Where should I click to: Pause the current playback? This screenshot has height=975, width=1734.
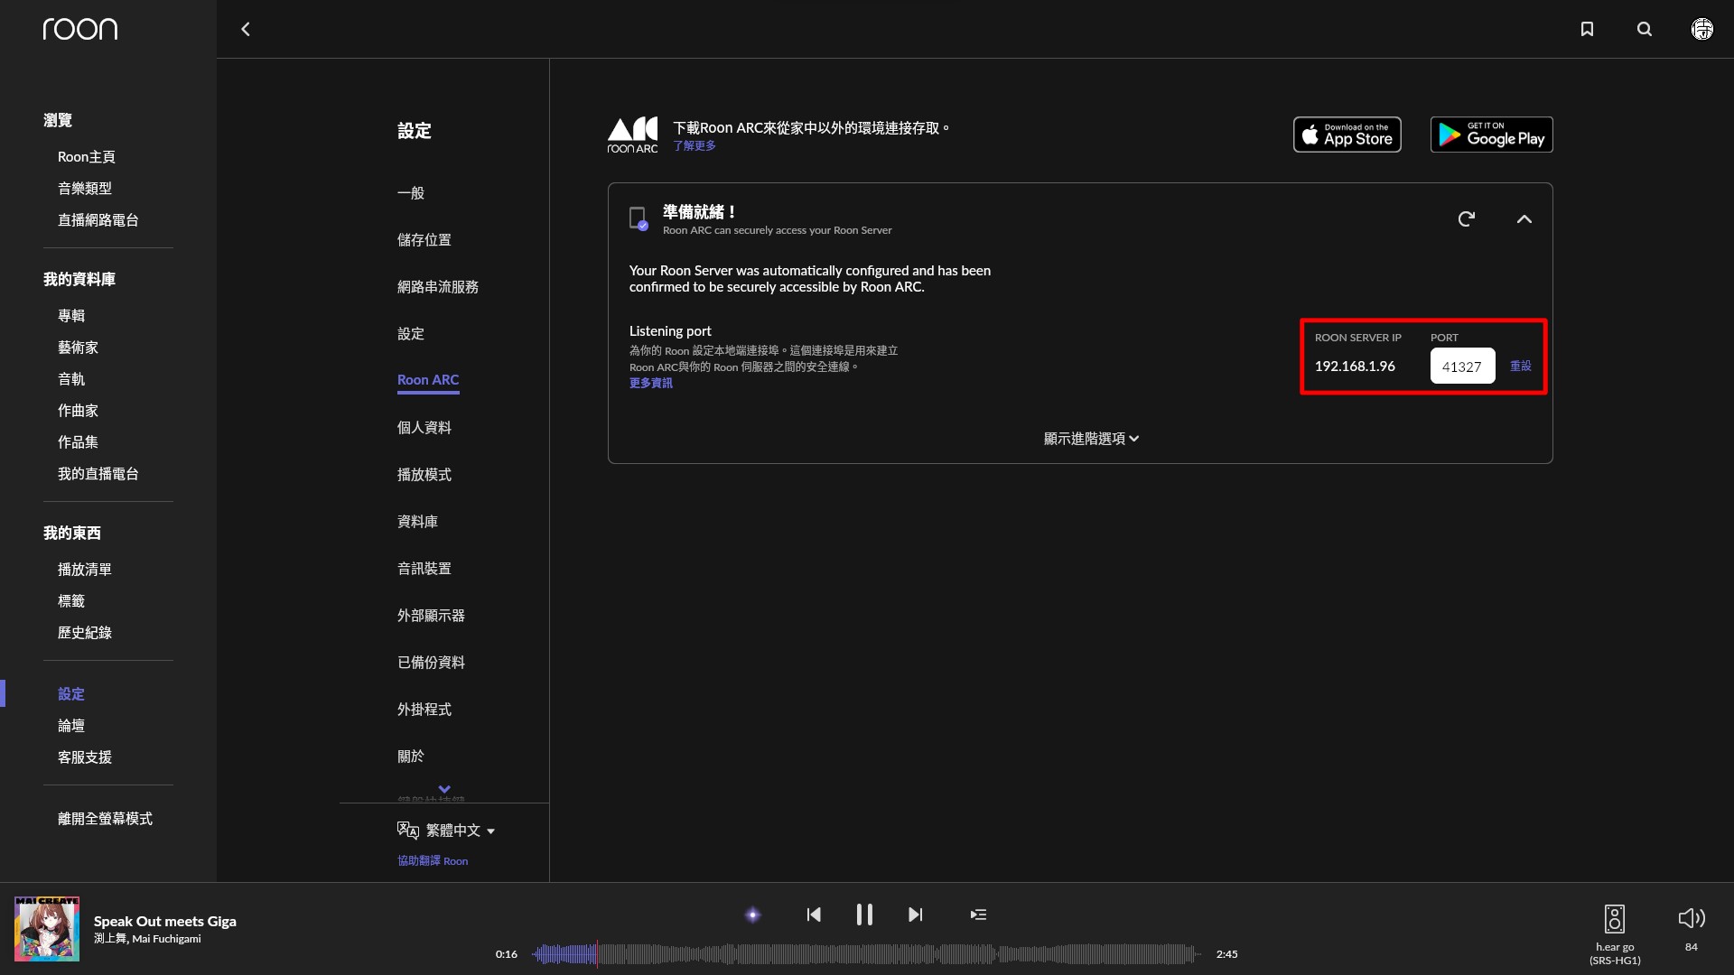point(864,915)
